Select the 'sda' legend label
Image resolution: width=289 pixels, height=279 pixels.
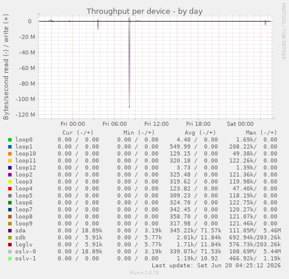tap(20, 231)
